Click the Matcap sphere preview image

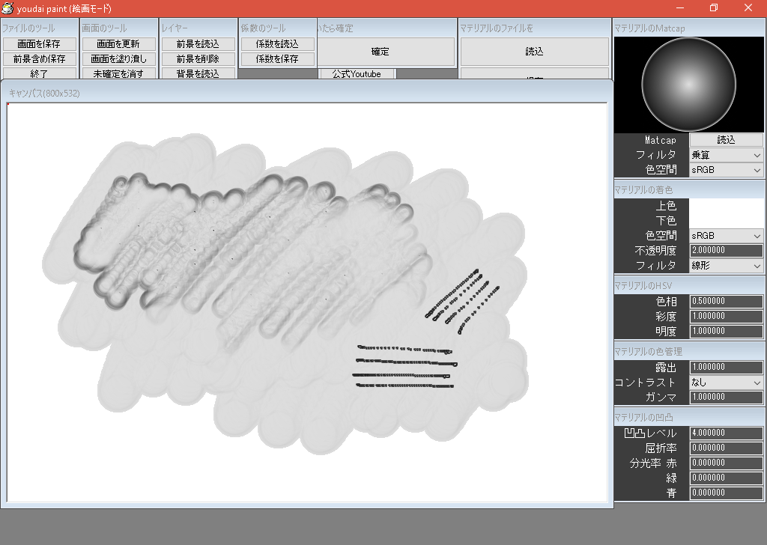(688, 84)
